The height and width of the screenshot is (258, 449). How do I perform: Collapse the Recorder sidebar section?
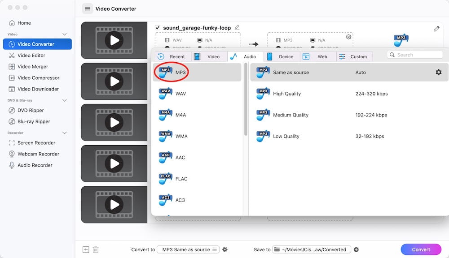pos(64,133)
